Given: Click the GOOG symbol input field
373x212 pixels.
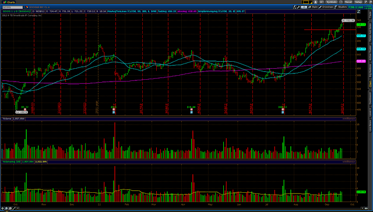Looking at the screenshot, I should pos(13,8).
